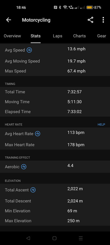Viewport: 110px width, 245px height.
Task: Open the Android recent apps button
Action: pyautogui.click(x=81, y=238)
